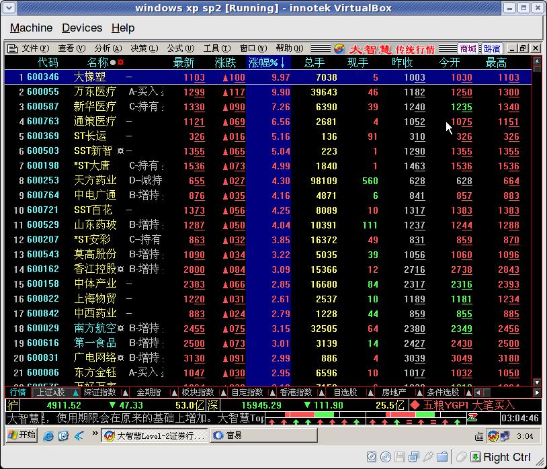Viewport: 547px width, 469px height.
Task: Expand the 香港指数 tab arrow
Action: [x=322, y=392]
